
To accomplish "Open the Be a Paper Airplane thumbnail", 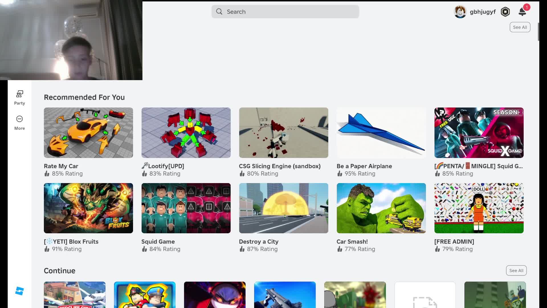I will 381,133.
